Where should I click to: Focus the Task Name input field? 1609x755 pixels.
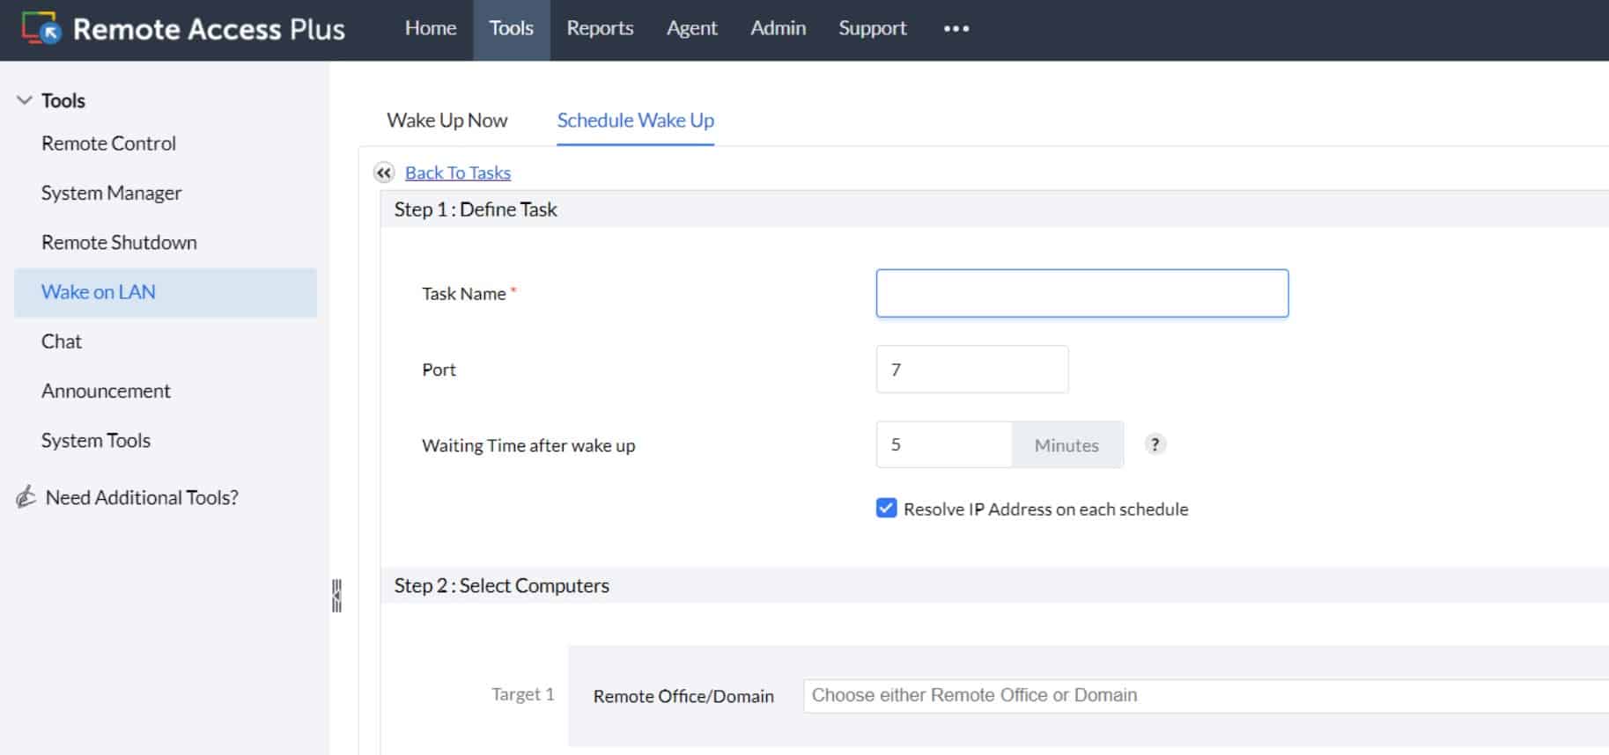click(1082, 293)
